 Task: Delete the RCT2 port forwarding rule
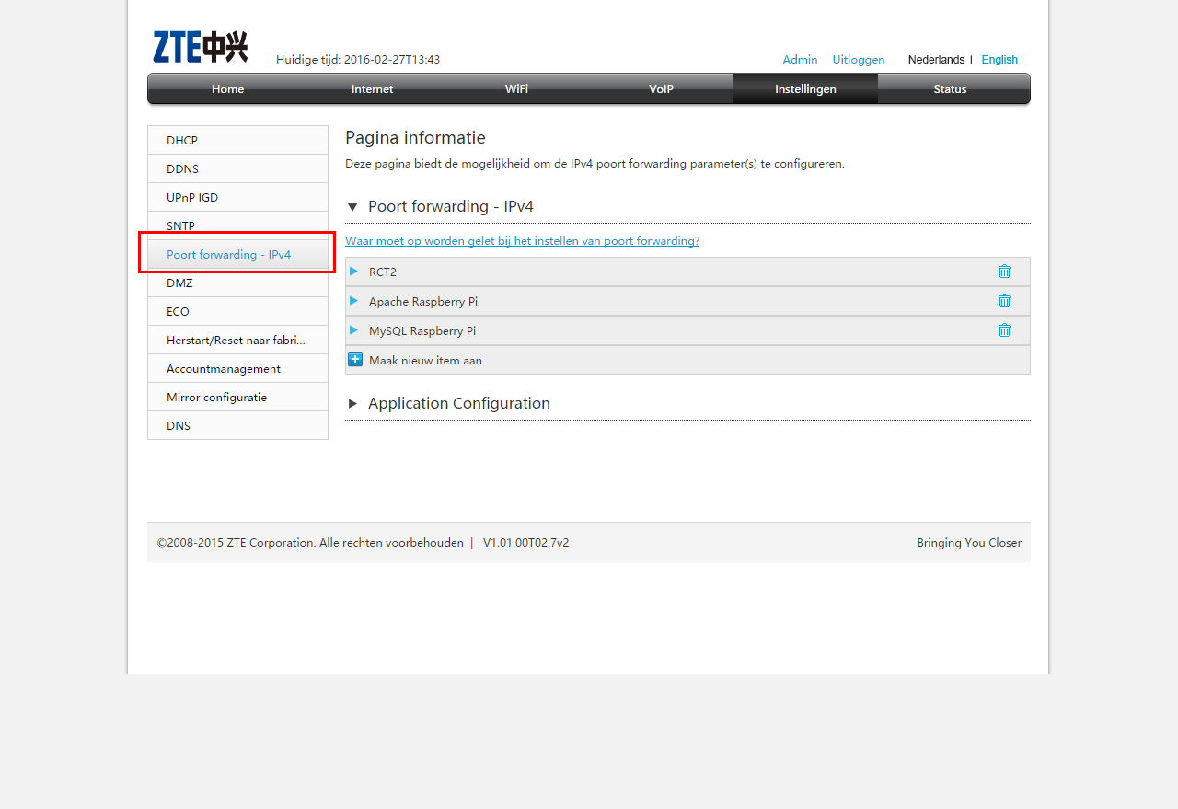tap(1004, 272)
